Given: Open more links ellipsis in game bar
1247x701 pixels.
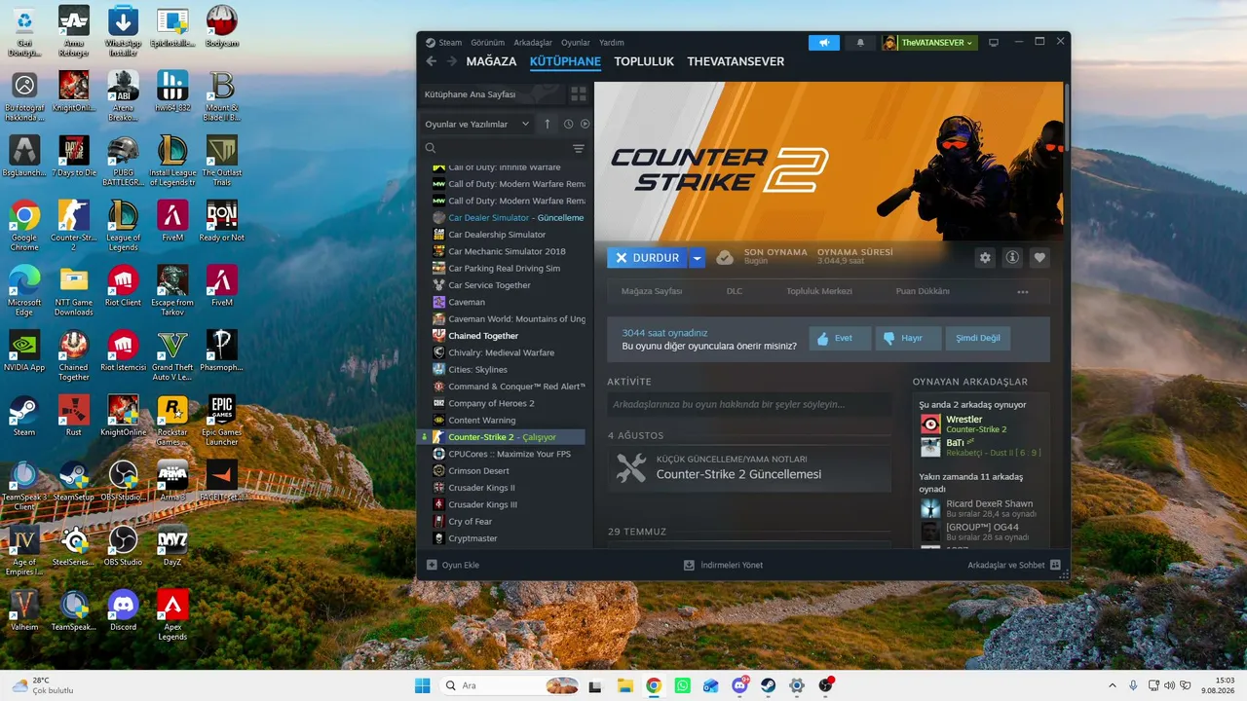Looking at the screenshot, I should click(x=1023, y=291).
